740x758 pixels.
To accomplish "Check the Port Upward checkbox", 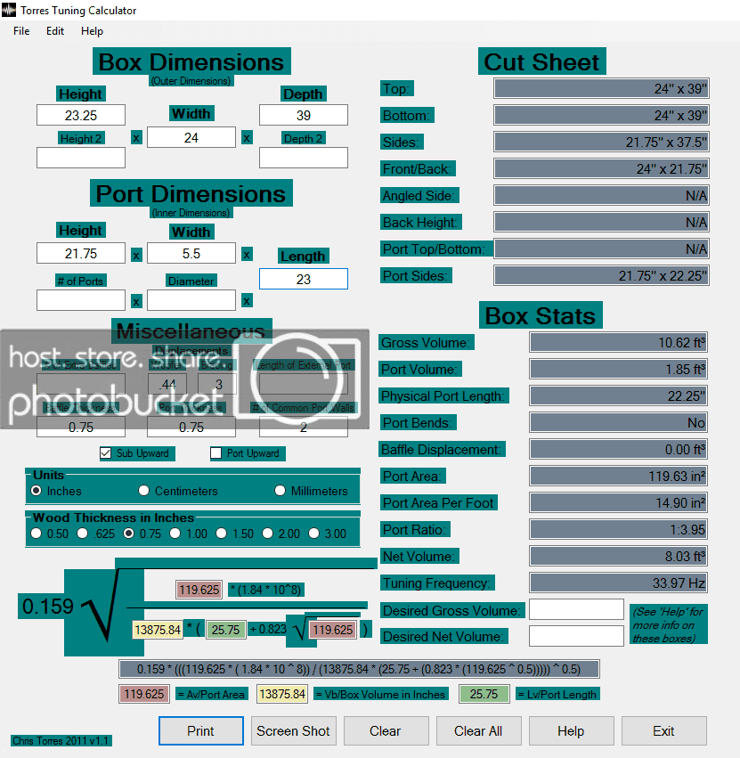I will point(216,453).
